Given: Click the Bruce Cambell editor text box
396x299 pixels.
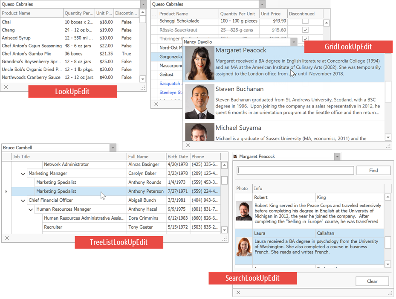Looking at the screenshot, I should tap(56, 148).
